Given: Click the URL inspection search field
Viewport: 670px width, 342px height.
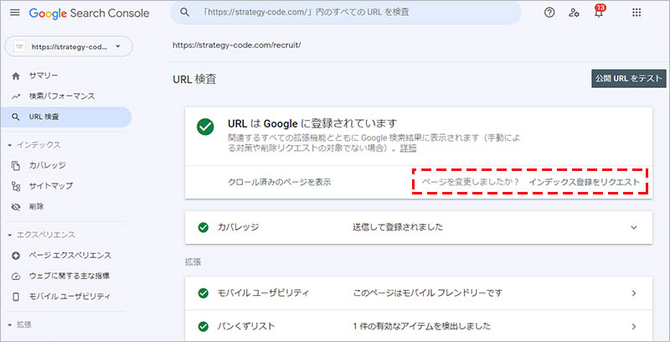Looking at the screenshot, I should 352,13.
